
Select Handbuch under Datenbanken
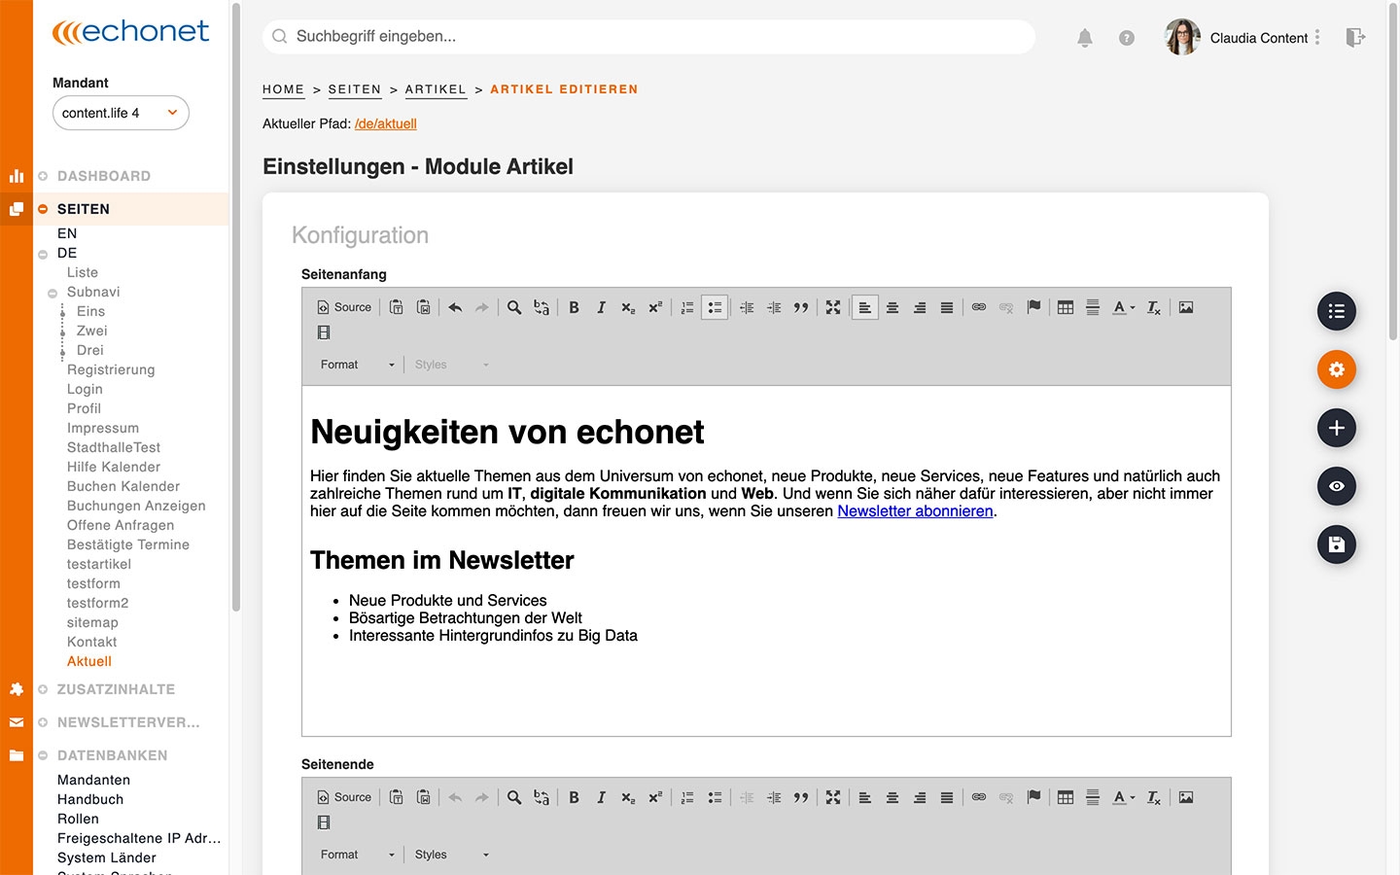point(90,799)
